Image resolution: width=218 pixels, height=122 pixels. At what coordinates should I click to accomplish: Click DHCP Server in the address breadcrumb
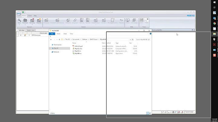point(94,40)
